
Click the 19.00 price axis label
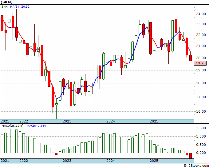click(201, 70)
